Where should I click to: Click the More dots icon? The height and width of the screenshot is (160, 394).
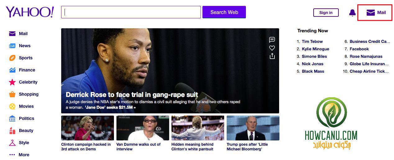click(x=12, y=155)
